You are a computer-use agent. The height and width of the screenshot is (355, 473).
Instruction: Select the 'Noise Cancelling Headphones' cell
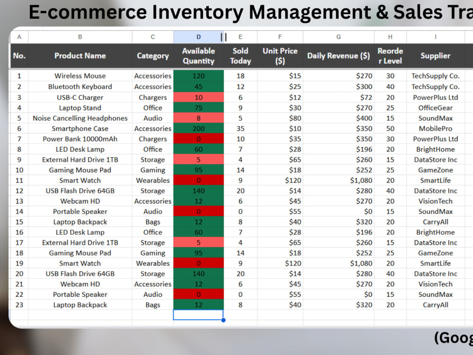[80, 118]
